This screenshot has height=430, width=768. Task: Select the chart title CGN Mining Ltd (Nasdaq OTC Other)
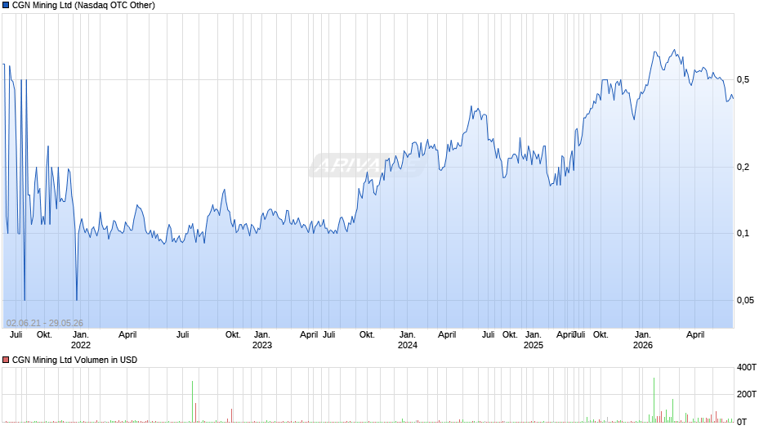(x=83, y=6)
